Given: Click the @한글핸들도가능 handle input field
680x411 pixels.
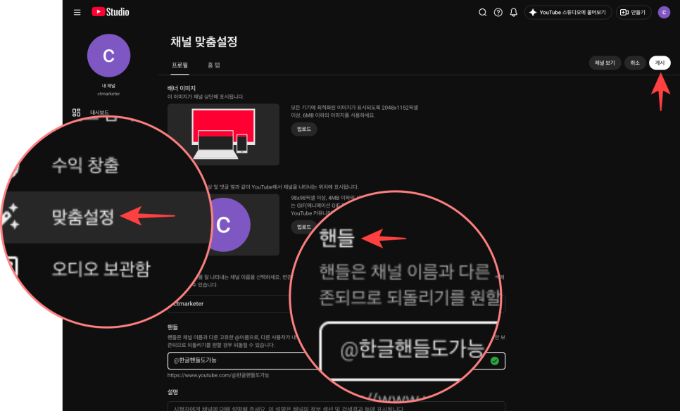Looking at the screenshot, I should pyautogui.click(x=243, y=361).
